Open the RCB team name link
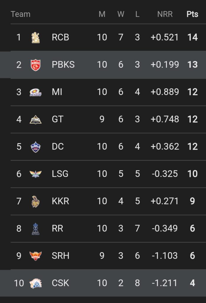Screen dimensions: 206x303 (x=60, y=37)
